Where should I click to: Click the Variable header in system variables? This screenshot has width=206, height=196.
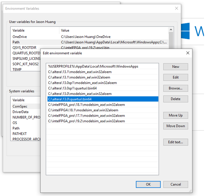point(26,100)
